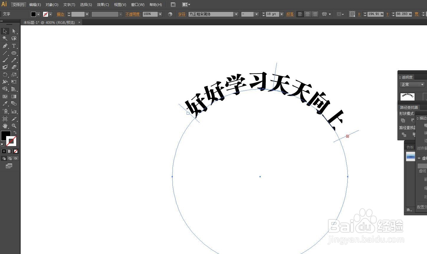Switch to the 路径查找器 panel tab
Screen dimensions: 427x254
tap(409, 107)
